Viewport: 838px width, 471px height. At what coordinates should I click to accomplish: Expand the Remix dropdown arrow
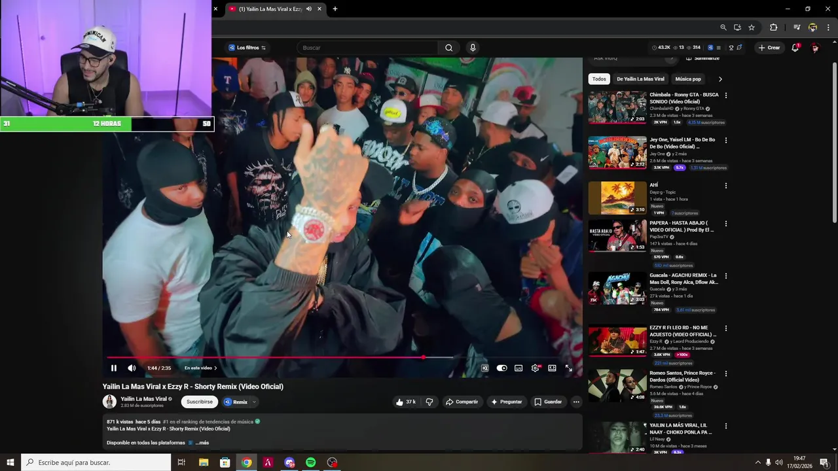coord(254,402)
